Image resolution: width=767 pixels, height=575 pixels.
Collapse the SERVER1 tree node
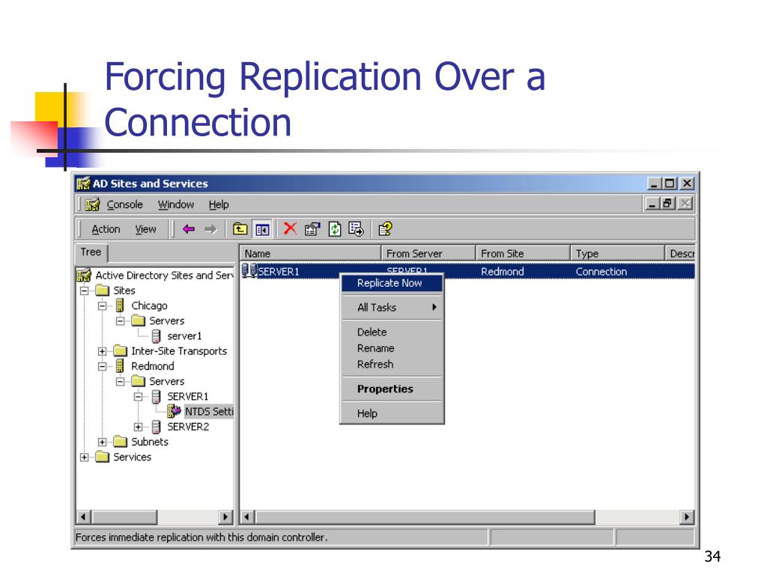139,397
